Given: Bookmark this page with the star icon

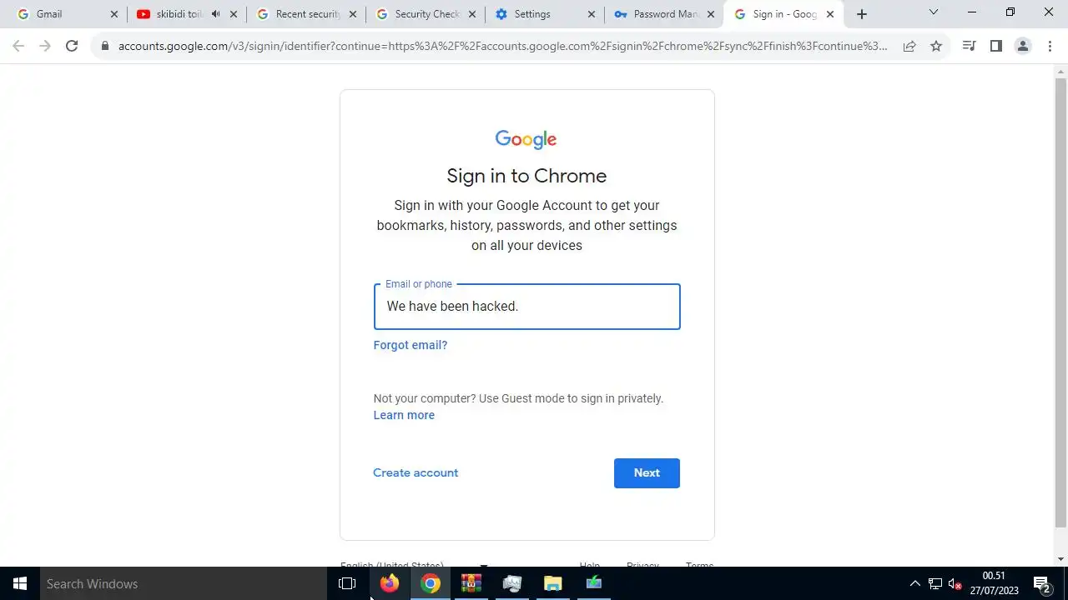Looking at the screenshot, I should point(936,46).
